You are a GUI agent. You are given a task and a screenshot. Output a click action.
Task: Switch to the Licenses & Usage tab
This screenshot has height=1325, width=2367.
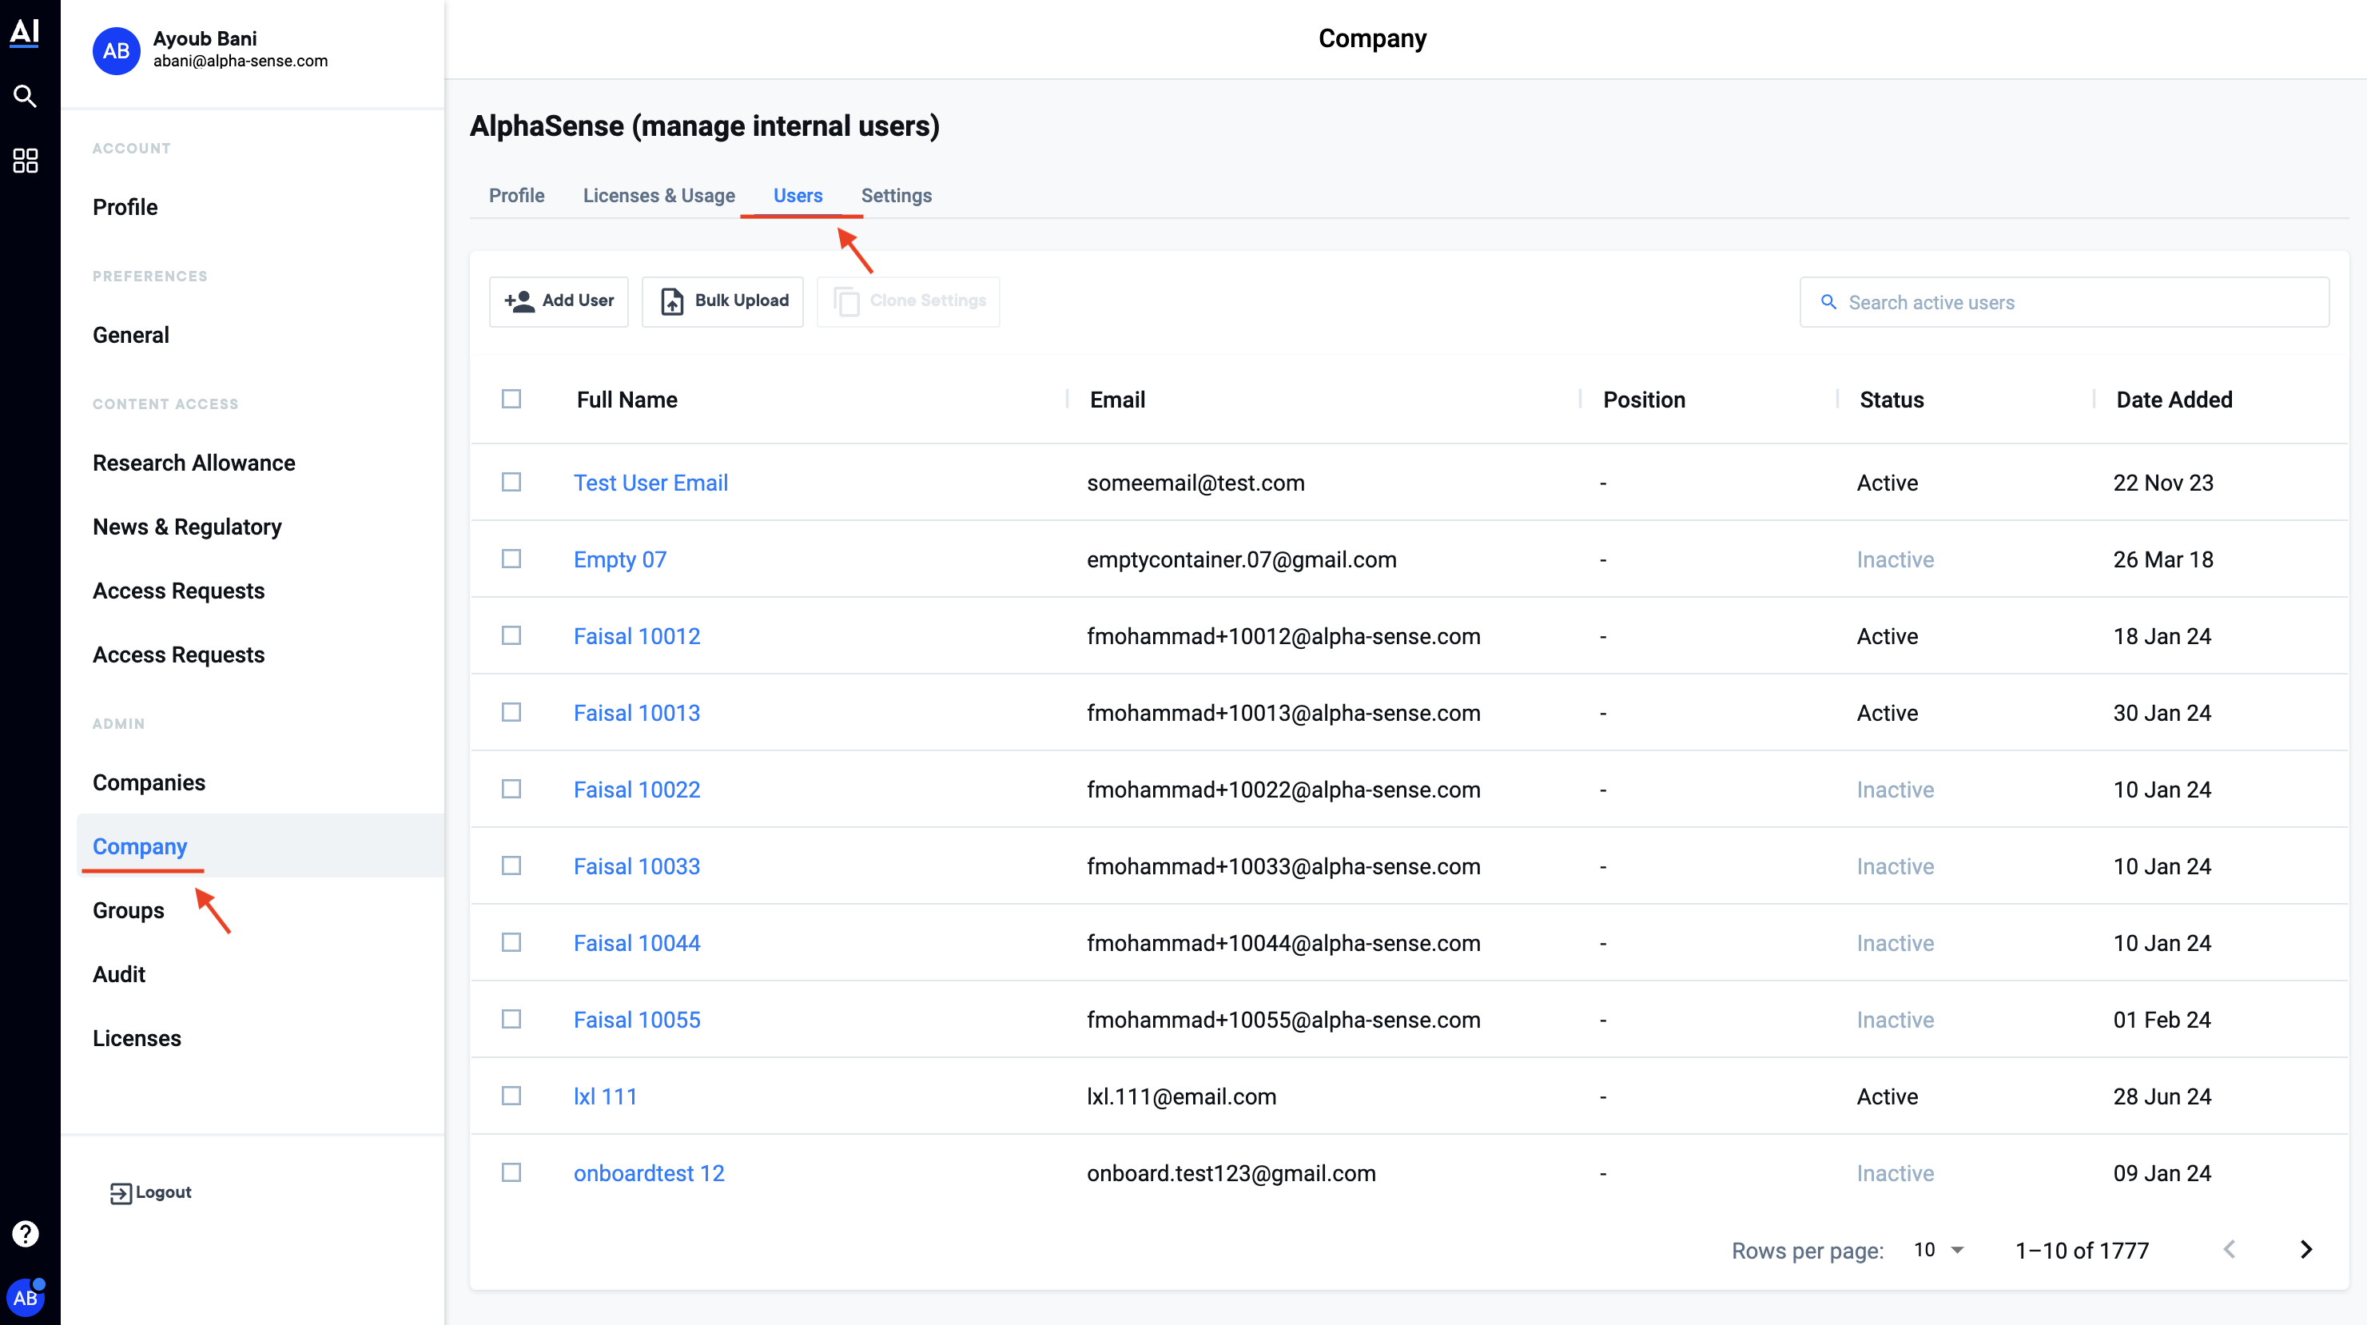click(658, 196)
